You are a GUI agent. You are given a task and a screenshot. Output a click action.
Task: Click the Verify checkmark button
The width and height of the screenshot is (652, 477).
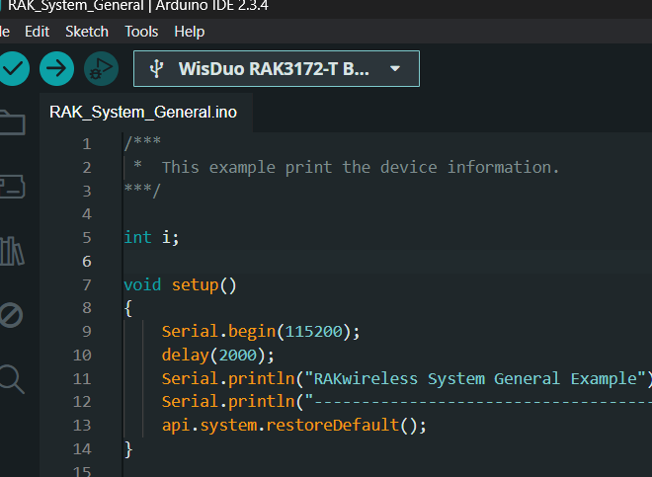pyautogui.click(x=13, y=68)
